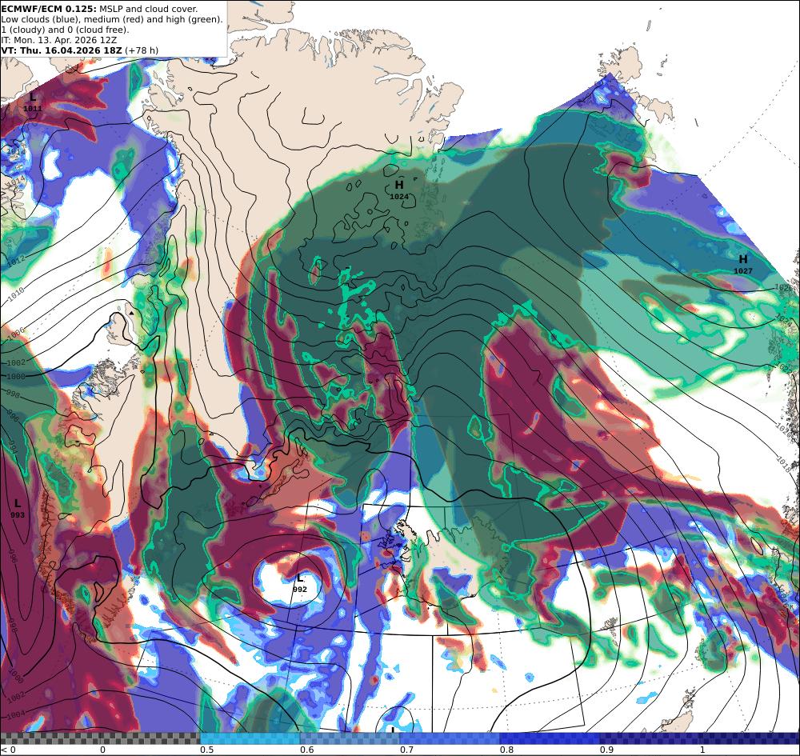Click the '0.8' color bar tick label
This screenshot has width=800, height=756.
pos(506,750)
